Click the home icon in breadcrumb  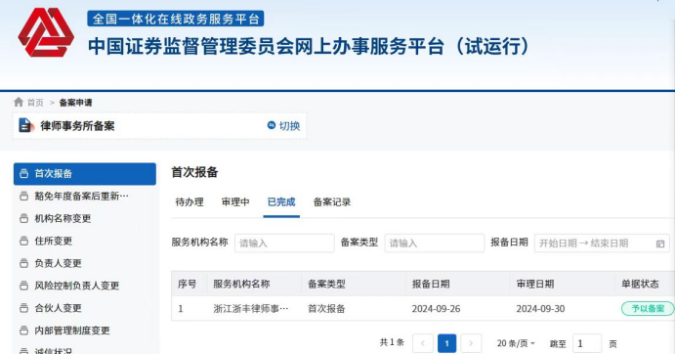coord(19,102)
